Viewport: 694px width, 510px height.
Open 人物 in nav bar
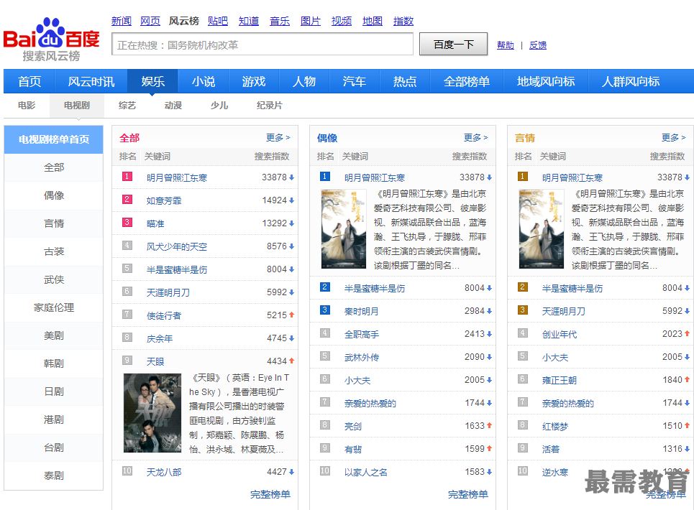point(304,81)
